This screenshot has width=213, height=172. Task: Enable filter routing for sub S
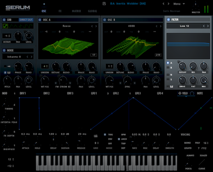168,79
